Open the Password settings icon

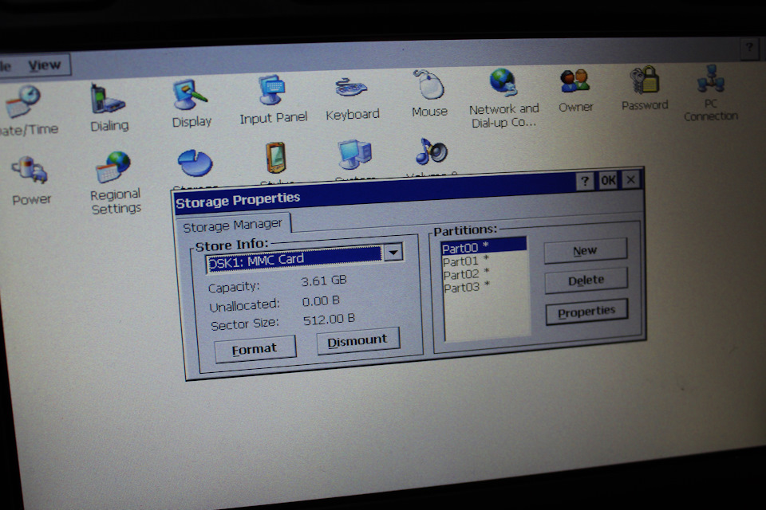pos(645,80)
